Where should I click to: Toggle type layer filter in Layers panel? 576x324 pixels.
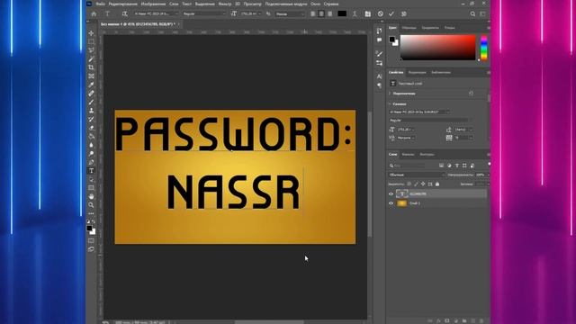457,166
